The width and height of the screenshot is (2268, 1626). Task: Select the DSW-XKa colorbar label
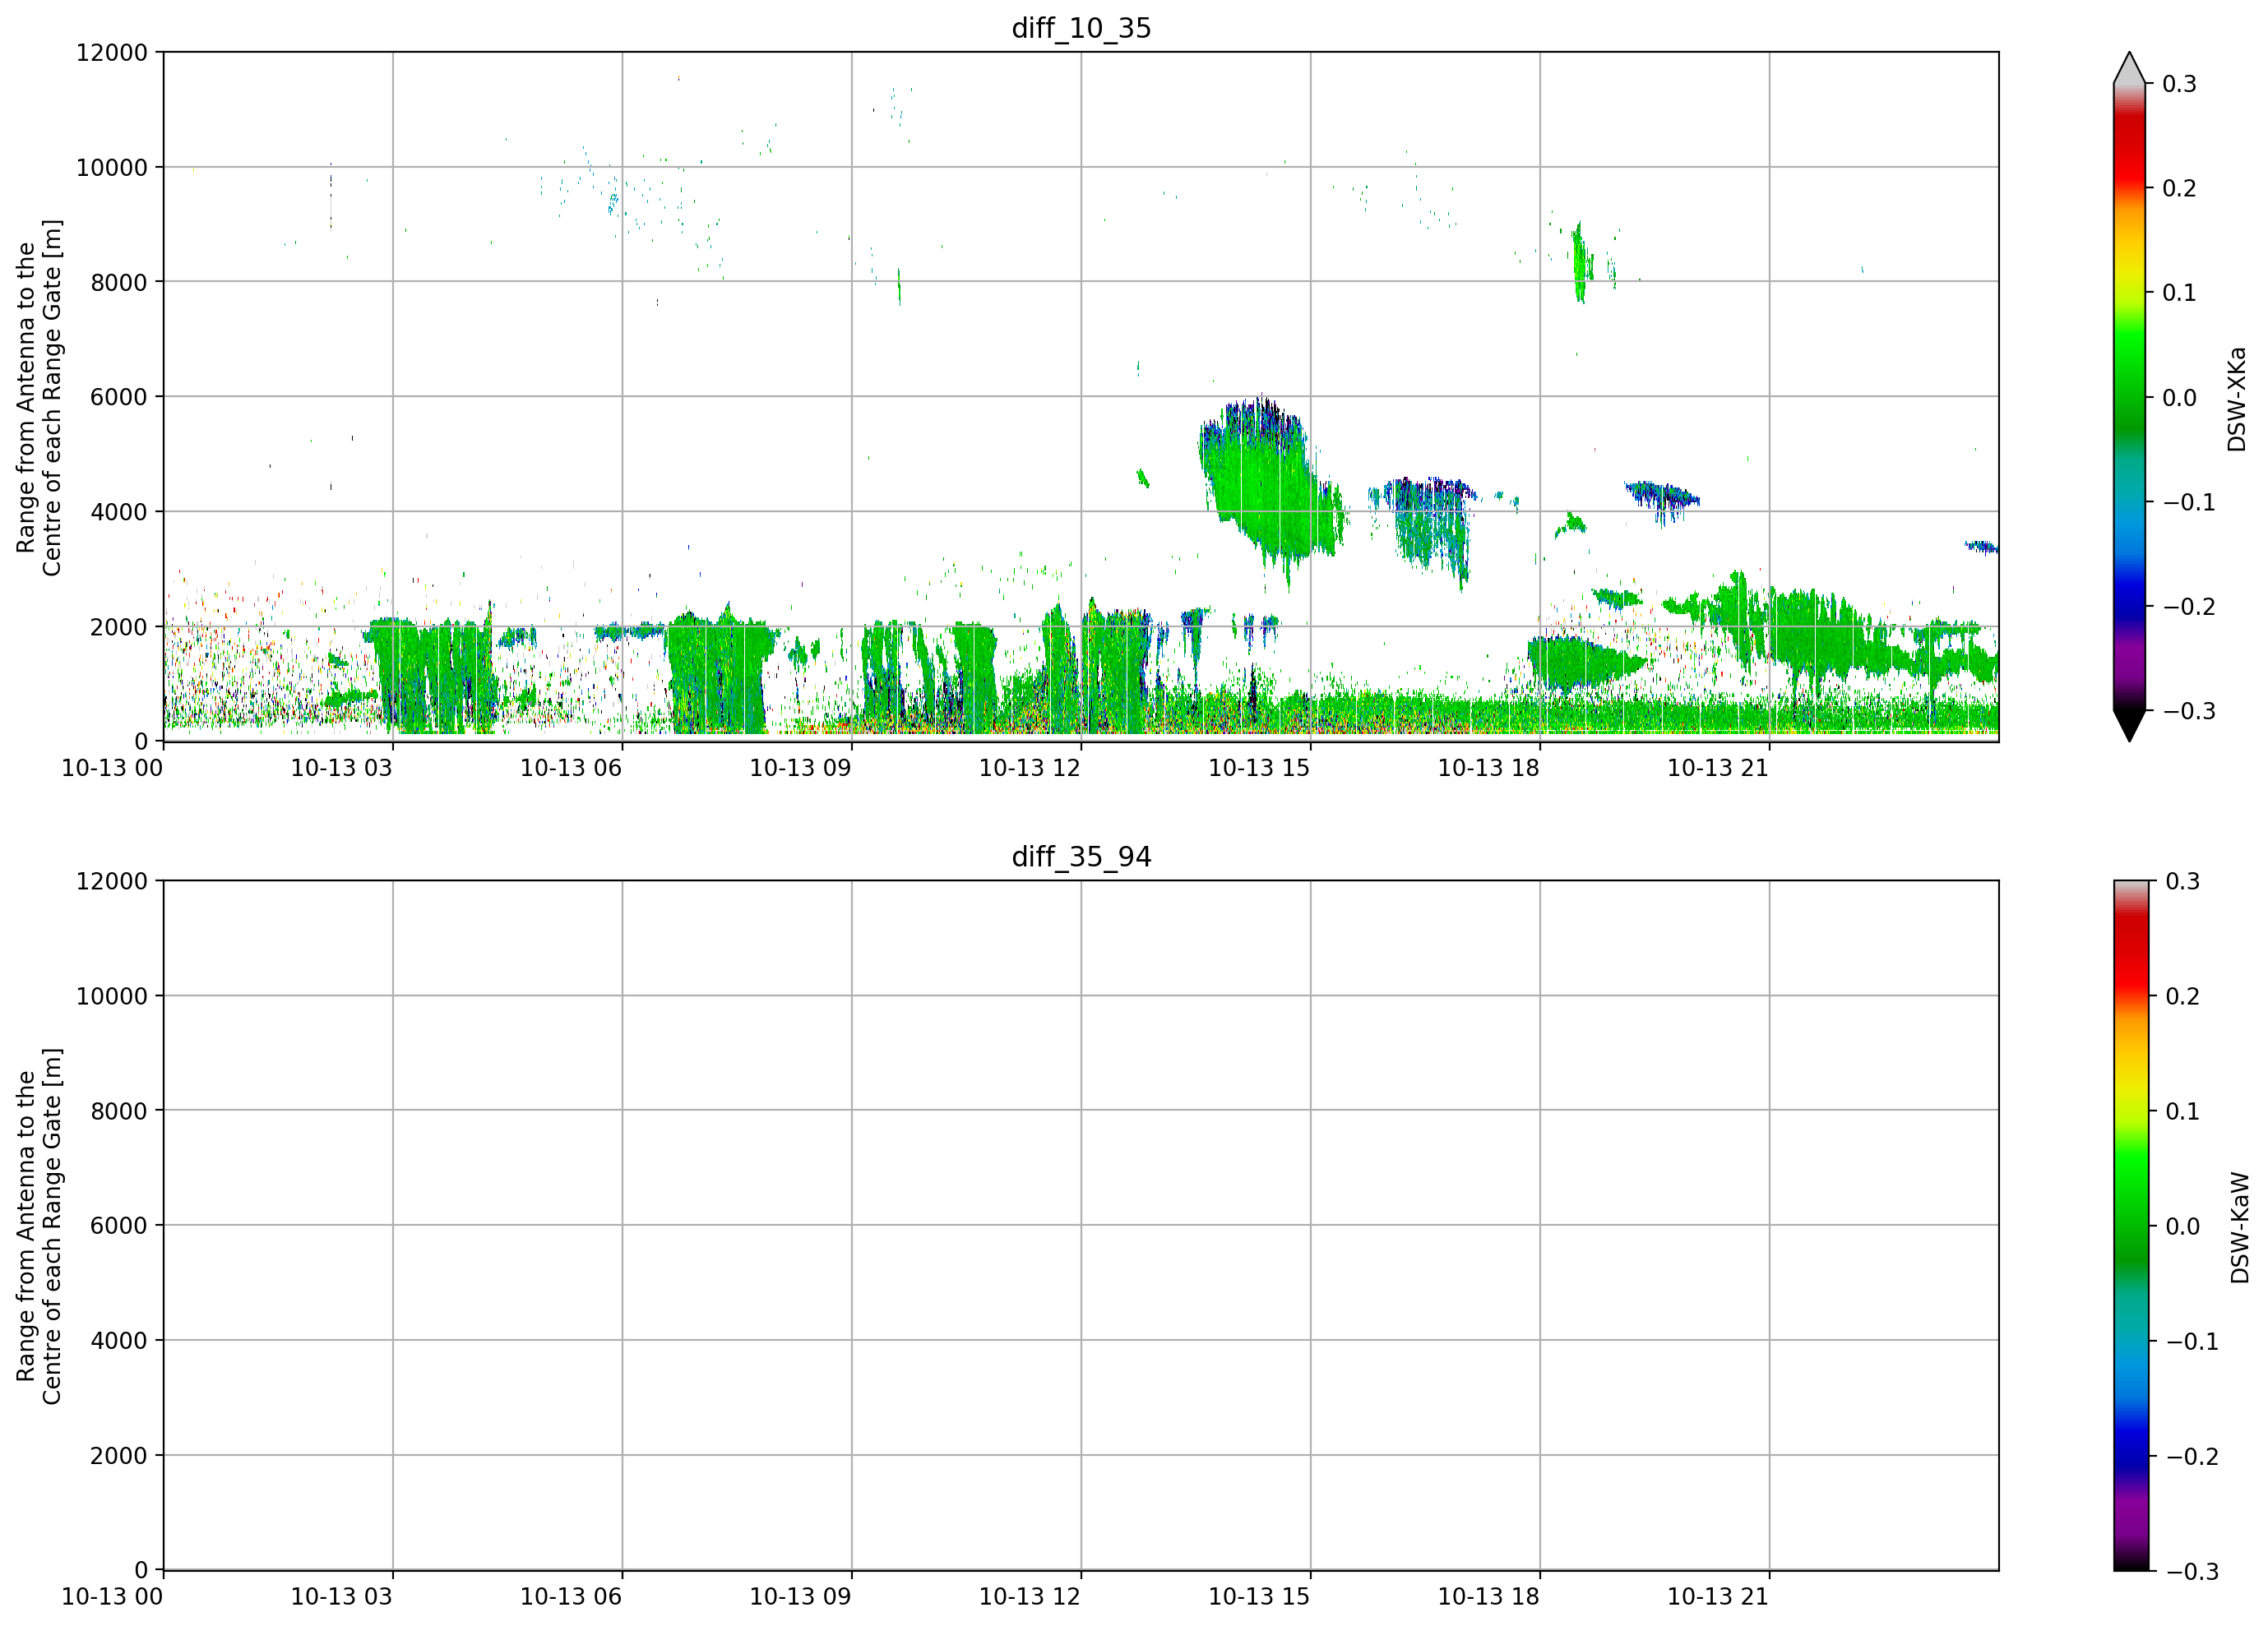click(2237, 399)
